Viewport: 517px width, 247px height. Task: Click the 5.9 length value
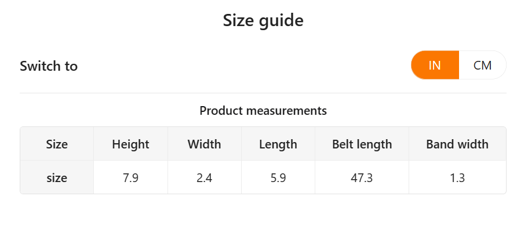(x=278, y=178)
